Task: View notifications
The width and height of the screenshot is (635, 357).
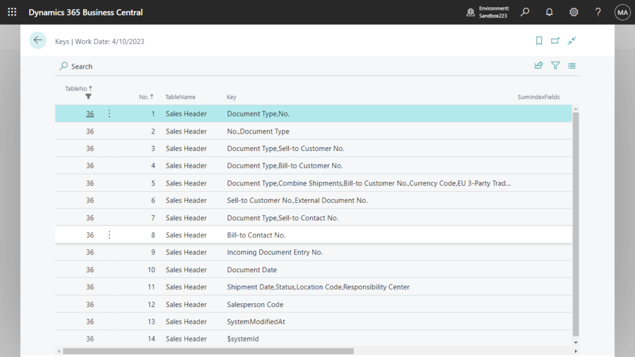Action: [x=549, y=12]
